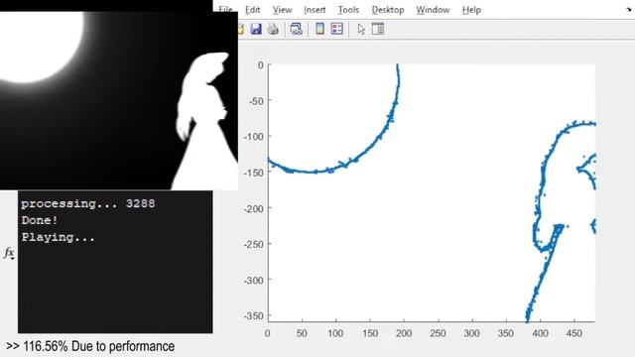The image size is (635, 357).
Task: Click the Insert Legend toolbar icon
Action: click(337, 29)
